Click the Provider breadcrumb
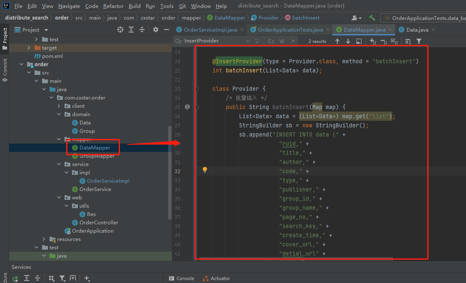 click(265, 18)
